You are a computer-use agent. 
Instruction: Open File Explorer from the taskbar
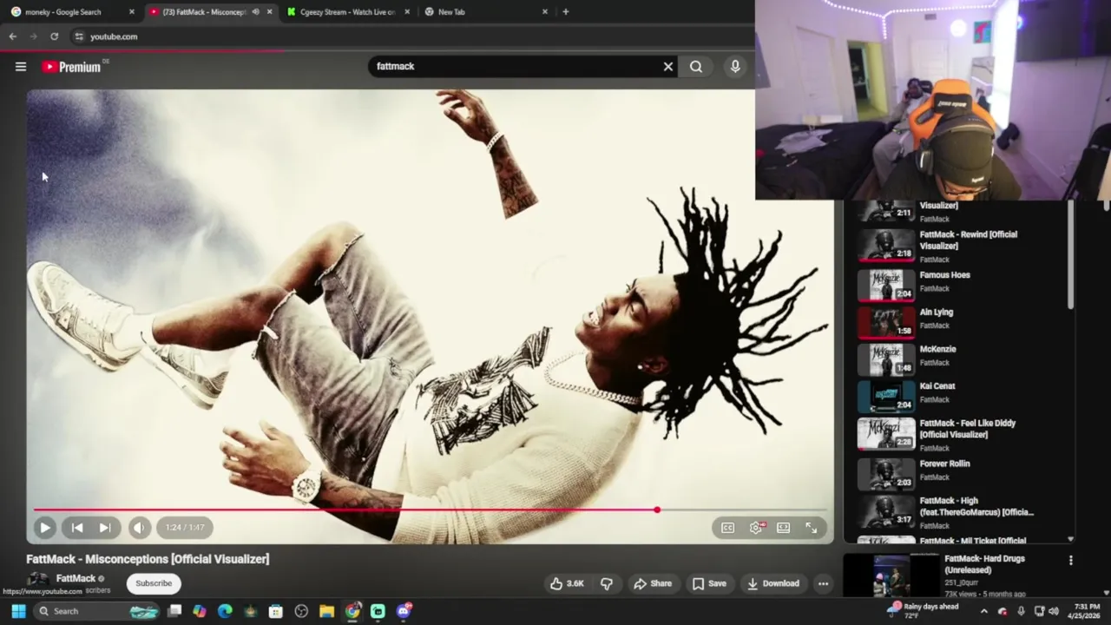(x=326, y=611)
